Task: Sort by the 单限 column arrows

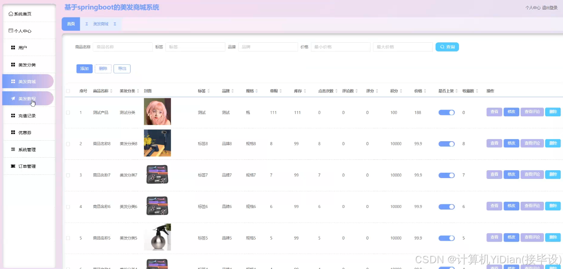Action: 281,91
